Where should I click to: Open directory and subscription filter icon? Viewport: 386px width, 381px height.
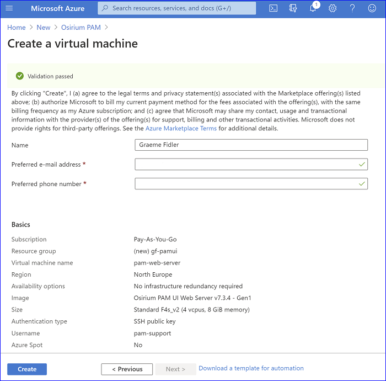293,8
